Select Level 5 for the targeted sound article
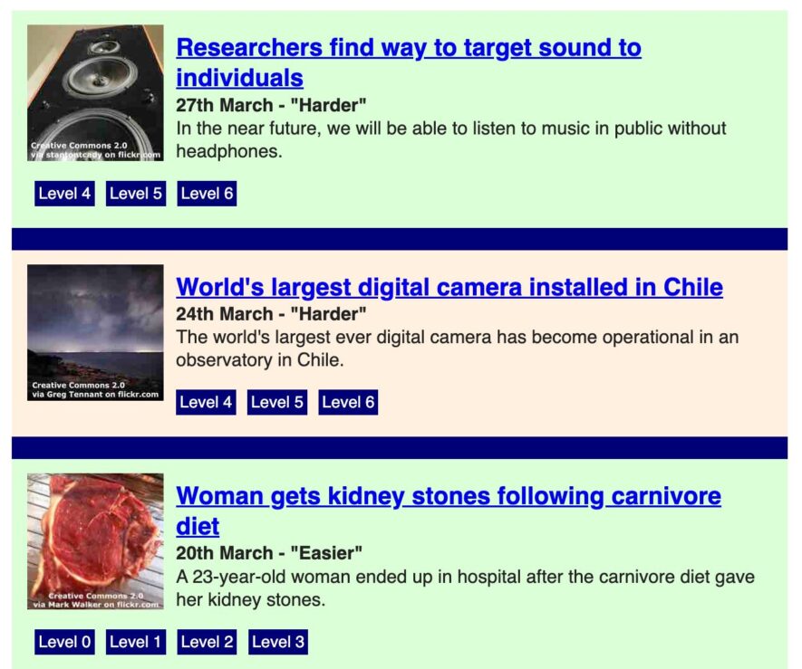Viewport: 802px width, 669px height. point(136,194)
